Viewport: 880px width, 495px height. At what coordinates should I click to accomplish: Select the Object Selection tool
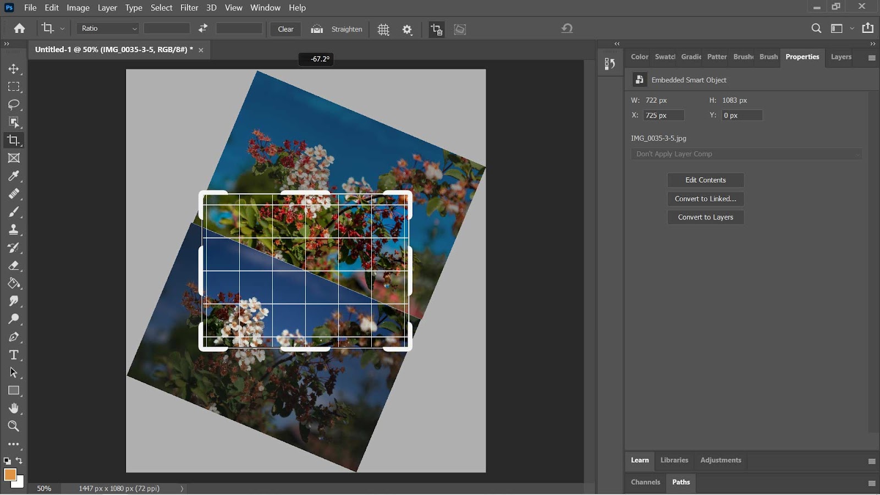coord(14,122)
